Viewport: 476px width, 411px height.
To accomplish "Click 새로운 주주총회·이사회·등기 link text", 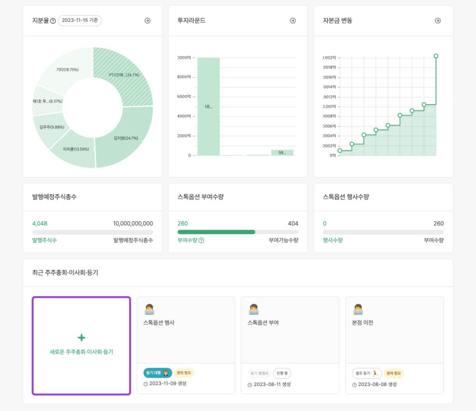I will click(x=81, y=352).
